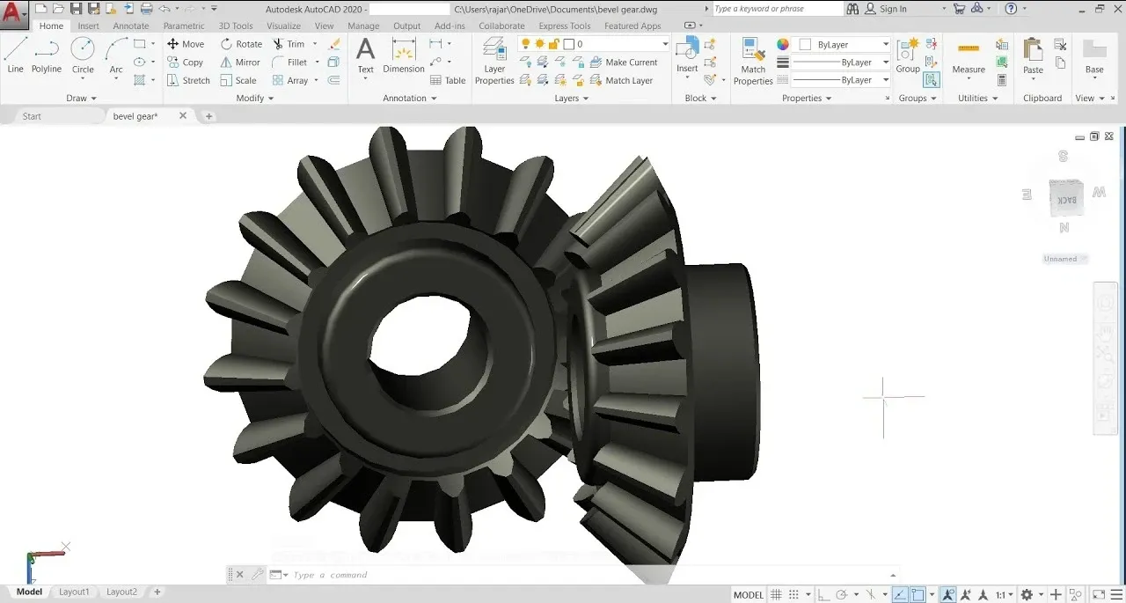Screen dimensions: 1126x603
Task: Toggle grid display in status bar
Action: point(776,594)
